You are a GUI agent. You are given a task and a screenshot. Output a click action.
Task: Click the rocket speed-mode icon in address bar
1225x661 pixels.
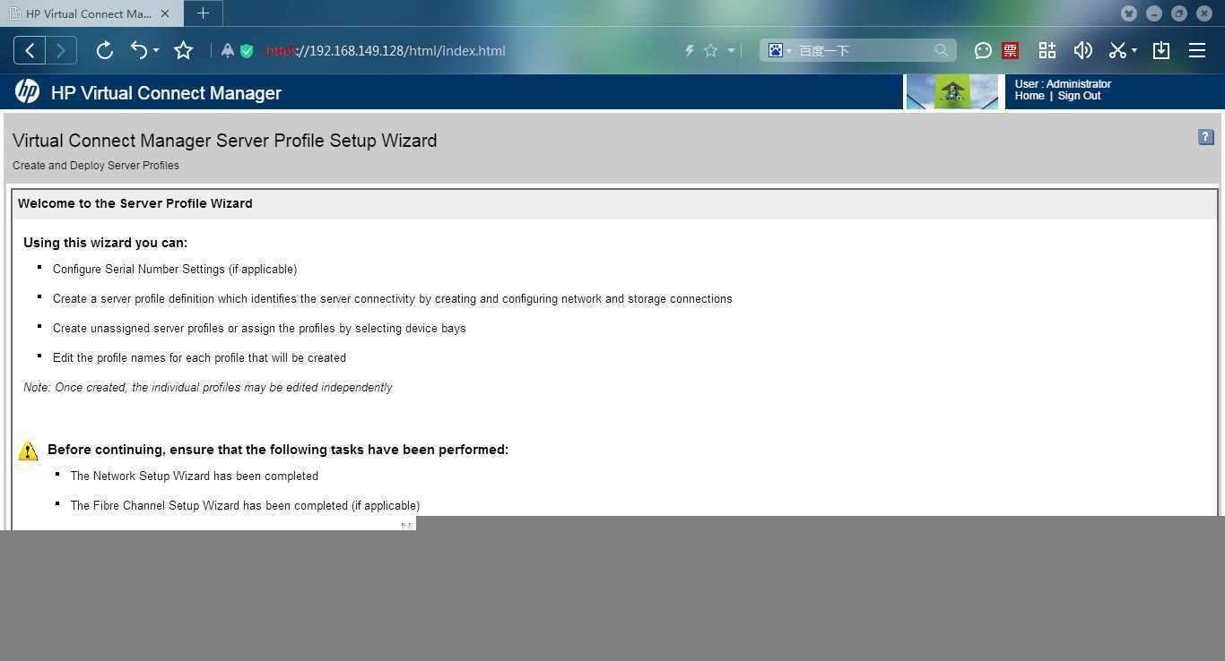pyautogui.click(x=228, y=51)
